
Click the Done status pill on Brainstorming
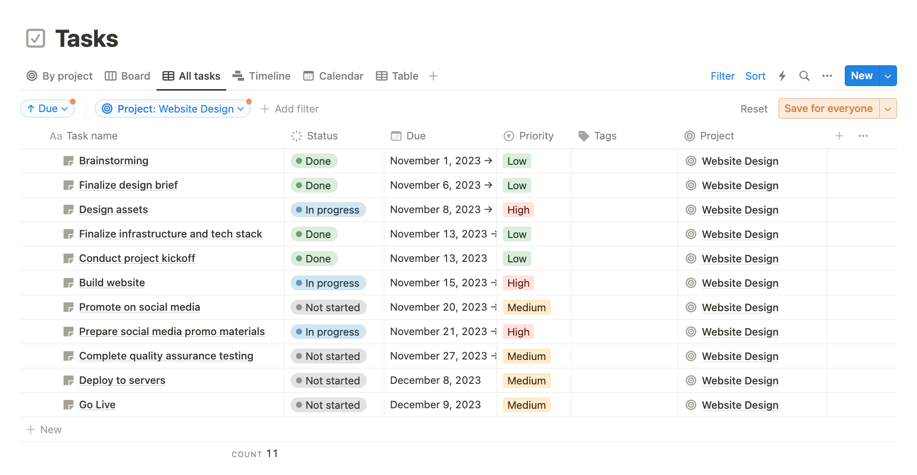[313, 161]
